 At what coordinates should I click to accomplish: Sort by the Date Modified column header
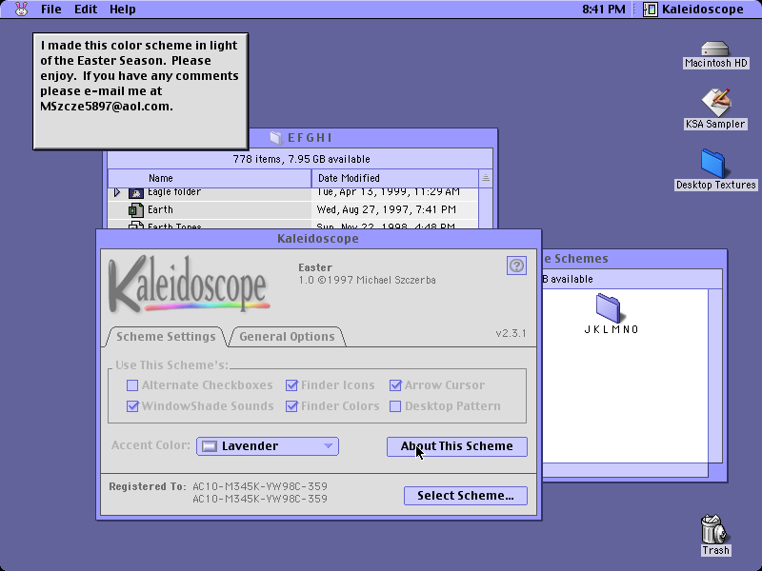[395, 178]
